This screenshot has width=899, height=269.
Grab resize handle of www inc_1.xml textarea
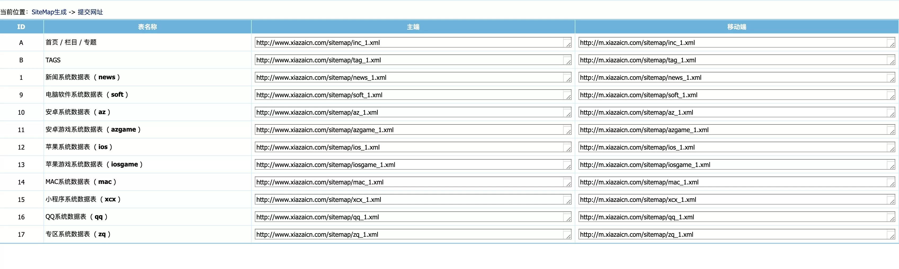568,45
